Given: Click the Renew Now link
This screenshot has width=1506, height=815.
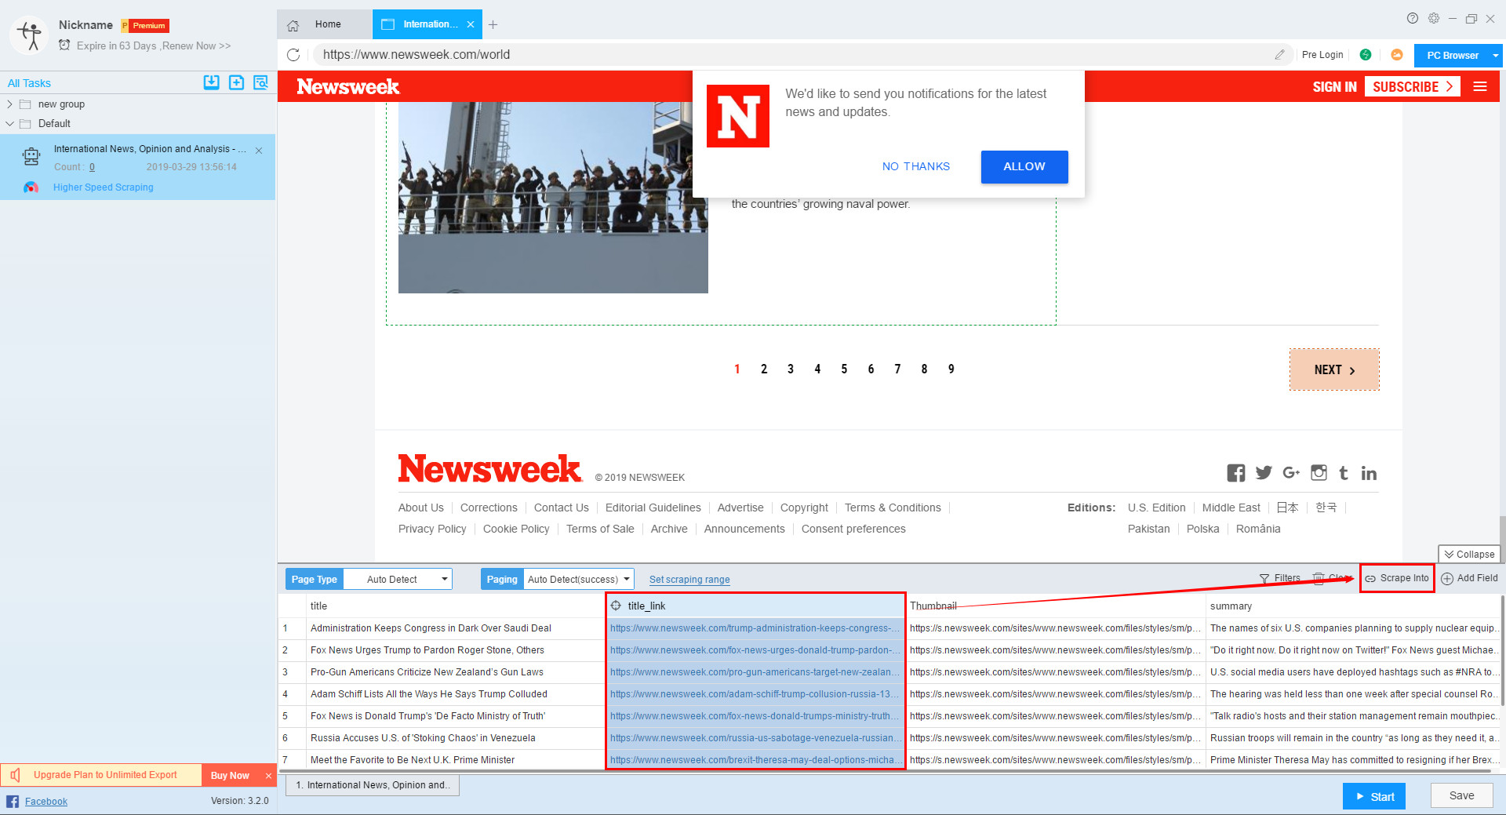Looking at the screenshot, I should pyautogui.click(x=197, y=46).
